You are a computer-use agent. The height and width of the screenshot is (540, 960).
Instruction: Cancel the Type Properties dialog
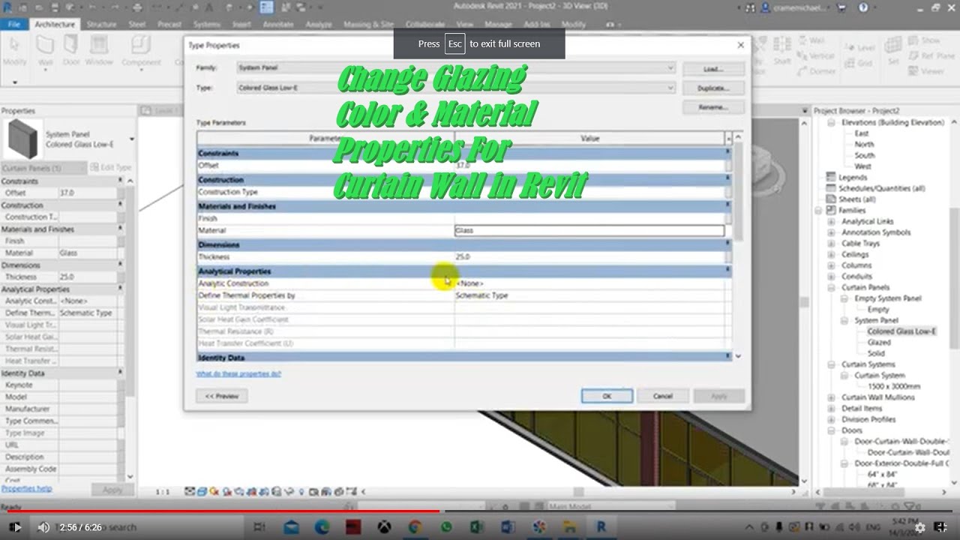pos(662,396)
